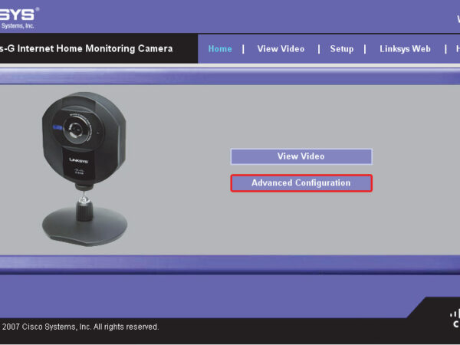Click the Internet Home Monitoring Camera title
This screenshot has height=345, width=460.
pos(86,49)
